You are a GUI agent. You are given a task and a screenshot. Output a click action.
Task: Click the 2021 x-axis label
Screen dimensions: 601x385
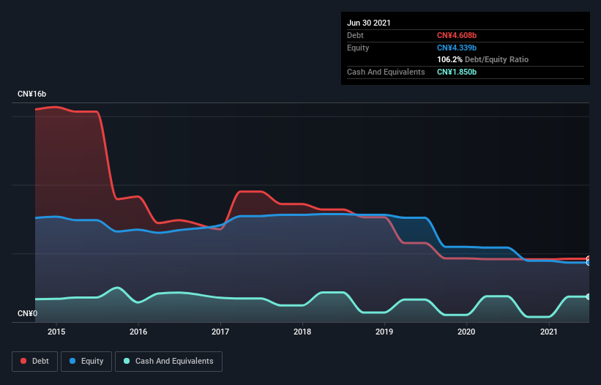pyautogui.click(x=548, y=332)
